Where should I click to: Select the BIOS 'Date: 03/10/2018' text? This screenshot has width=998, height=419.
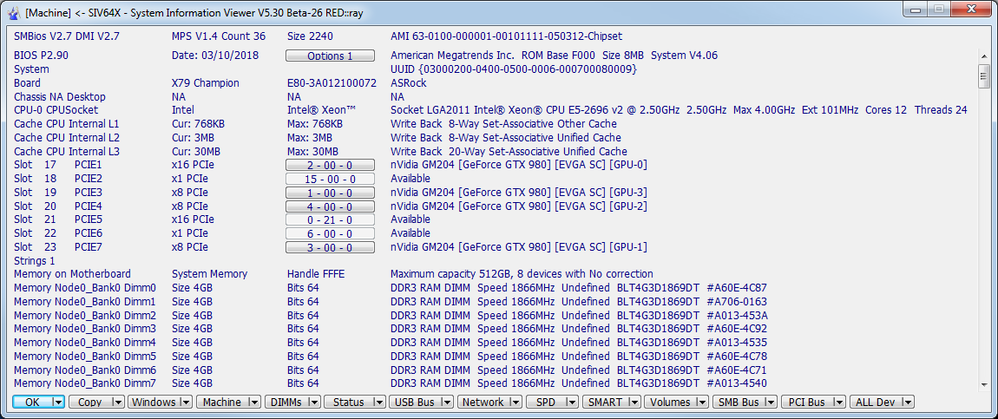click(x=215, y=56)
